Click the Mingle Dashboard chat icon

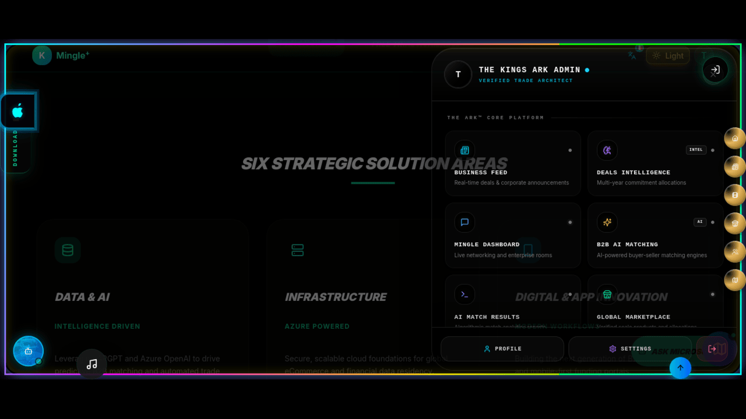click(x=465, y=222)
